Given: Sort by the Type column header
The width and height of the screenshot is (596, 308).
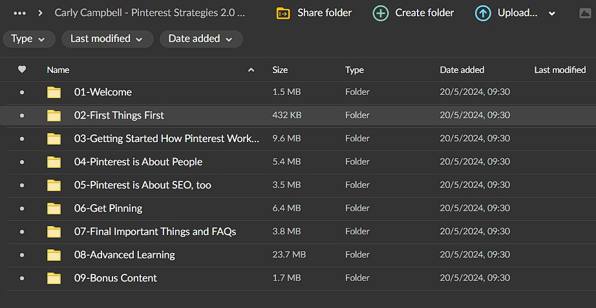Looking at the screenshot, I should pos(355,70).
